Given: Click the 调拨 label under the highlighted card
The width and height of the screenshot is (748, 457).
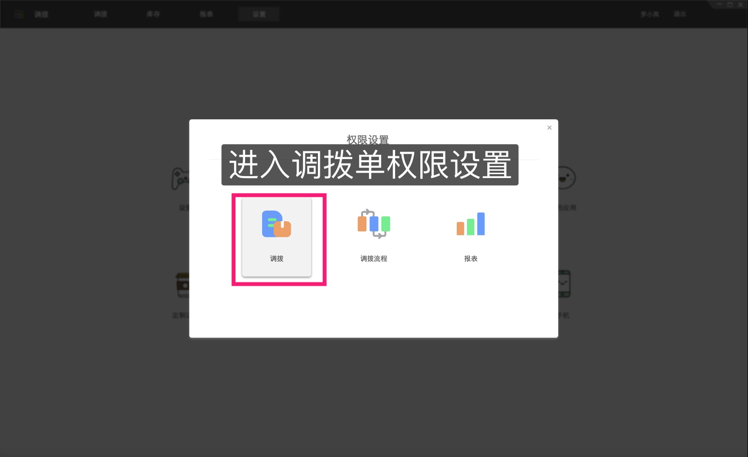Looking at the screenshot, I should coord(276,259).
